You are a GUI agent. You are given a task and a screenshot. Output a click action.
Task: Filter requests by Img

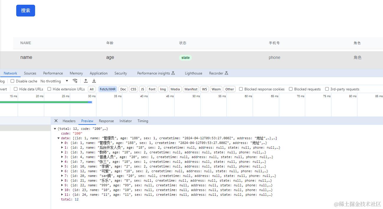(x=163, y=89)
